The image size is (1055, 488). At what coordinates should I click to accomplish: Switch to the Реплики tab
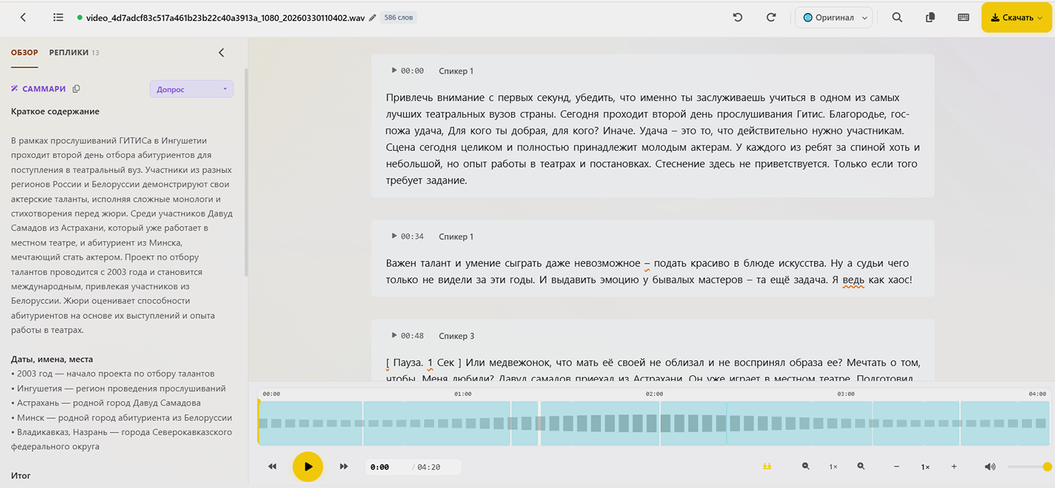69,53
